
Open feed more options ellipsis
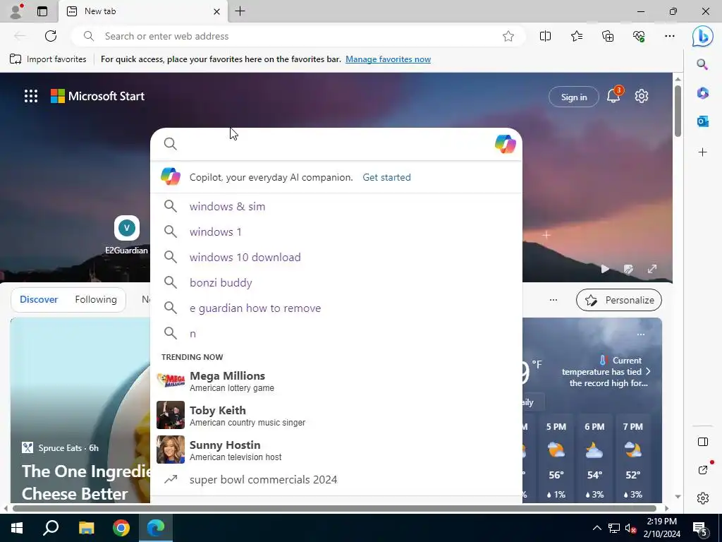[x=553, y=300]
